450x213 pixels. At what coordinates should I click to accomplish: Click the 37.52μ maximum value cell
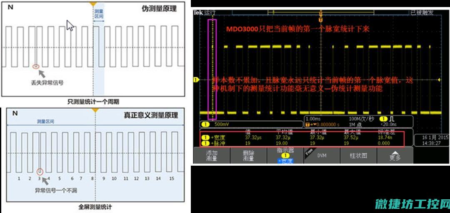point(351,137)
